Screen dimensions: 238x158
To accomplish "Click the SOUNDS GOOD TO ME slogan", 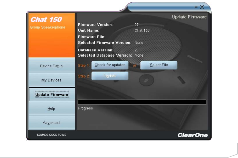I will coord(52,135).
